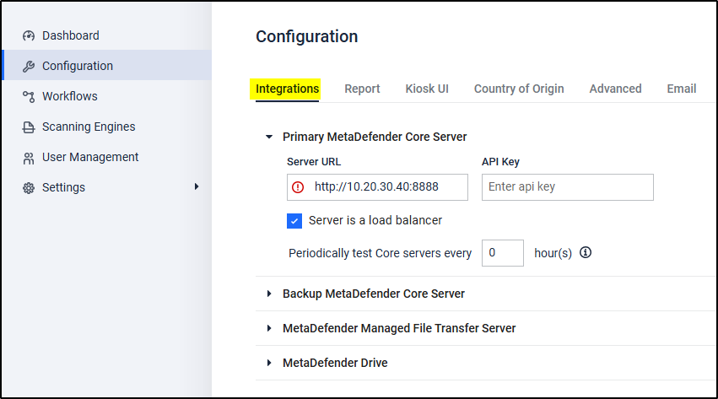Image resolution: width=718 pixels, height=399 pixels.
Task: Expand Backup MetaDefender Core Server section
Action: point(269,294)
